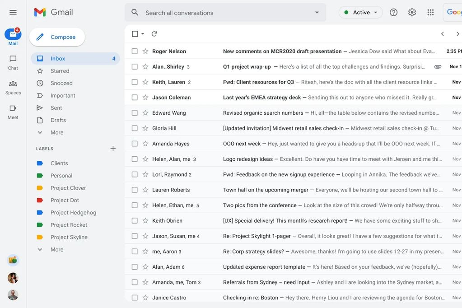
Task: Click the Compose button
Action: [57, 37]
